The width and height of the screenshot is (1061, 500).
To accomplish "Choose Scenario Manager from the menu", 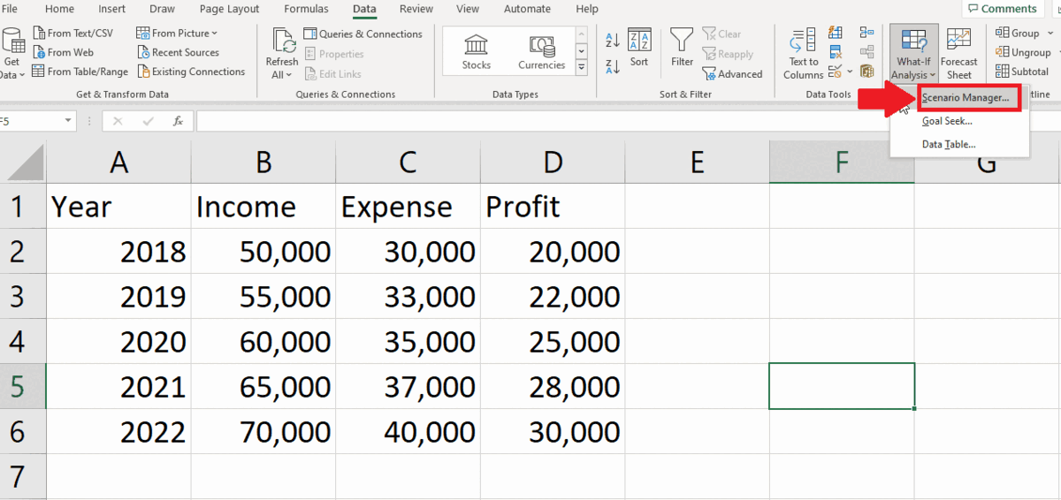I will (x=966, y=98).
